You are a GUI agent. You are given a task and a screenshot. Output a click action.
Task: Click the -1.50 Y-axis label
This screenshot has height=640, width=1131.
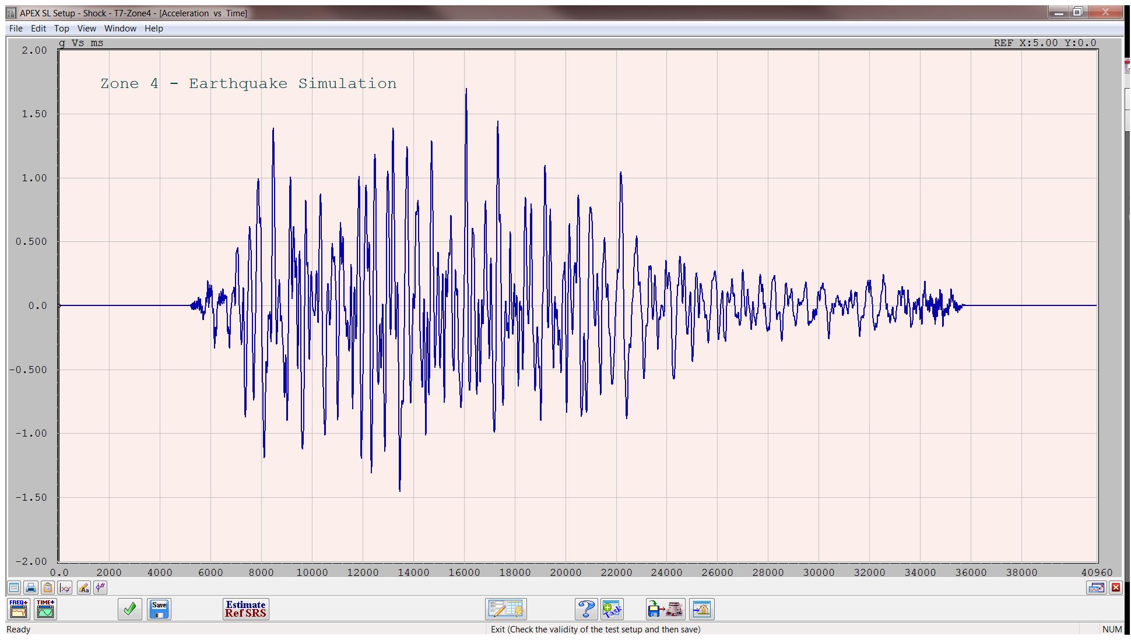[31, 497]
